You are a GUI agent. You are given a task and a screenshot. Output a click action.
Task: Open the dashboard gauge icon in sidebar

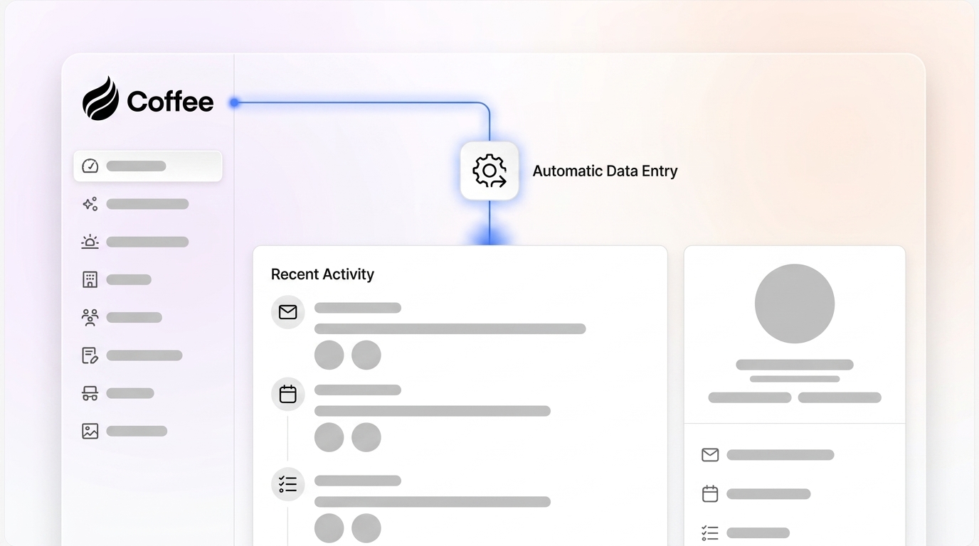click(90, 165)
